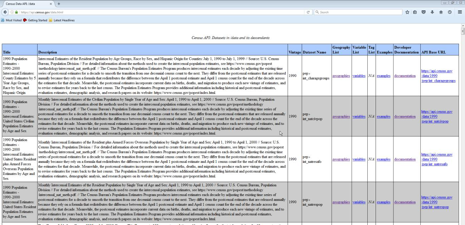Open the Firefox hamburger menu
465x225 pixels.
pos(460,12)
